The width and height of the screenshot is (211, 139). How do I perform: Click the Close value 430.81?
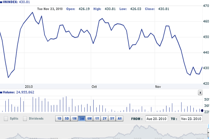click(163, 9)
